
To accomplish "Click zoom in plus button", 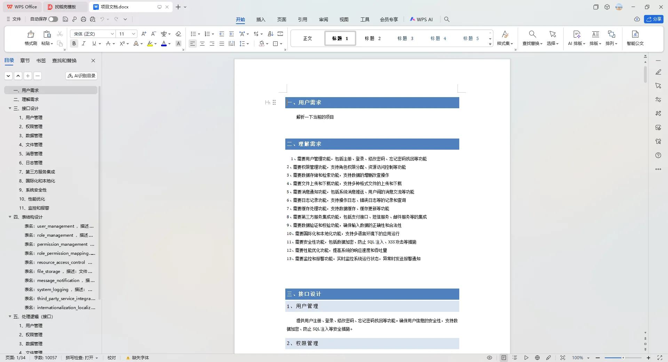I will [x=649, y=357].
